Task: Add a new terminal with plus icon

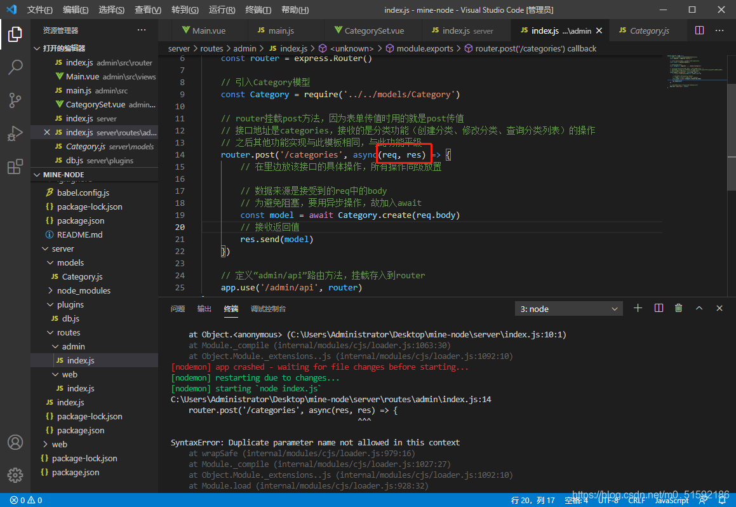Action: 638,308
